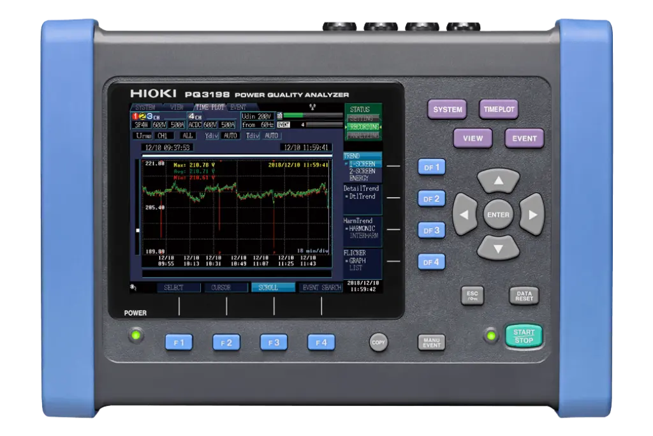
Task: Click the green POWER indicator LED
Action: [x=135, y=335]
